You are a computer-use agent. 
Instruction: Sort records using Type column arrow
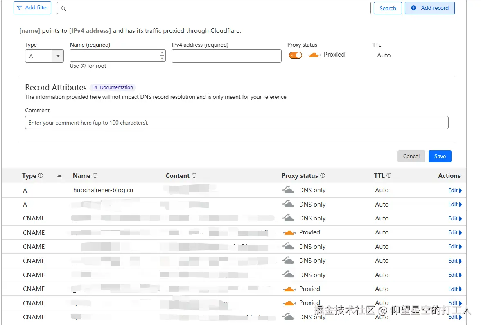coord(59,176)
